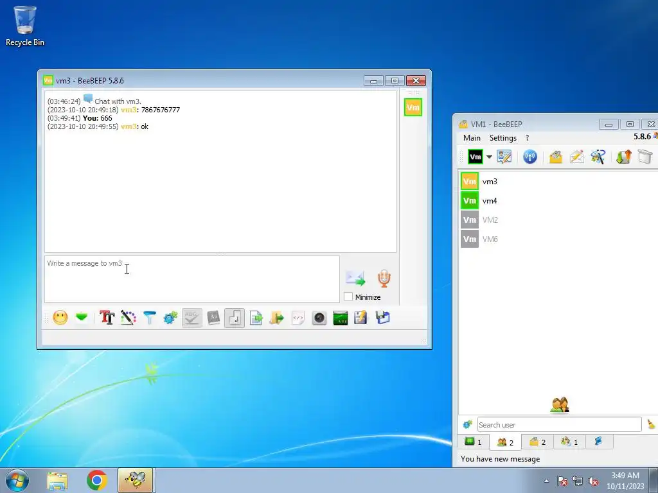658x493 pixels.
Task: Switch to the users tab labeled 2
Action: tap(505, 442)
